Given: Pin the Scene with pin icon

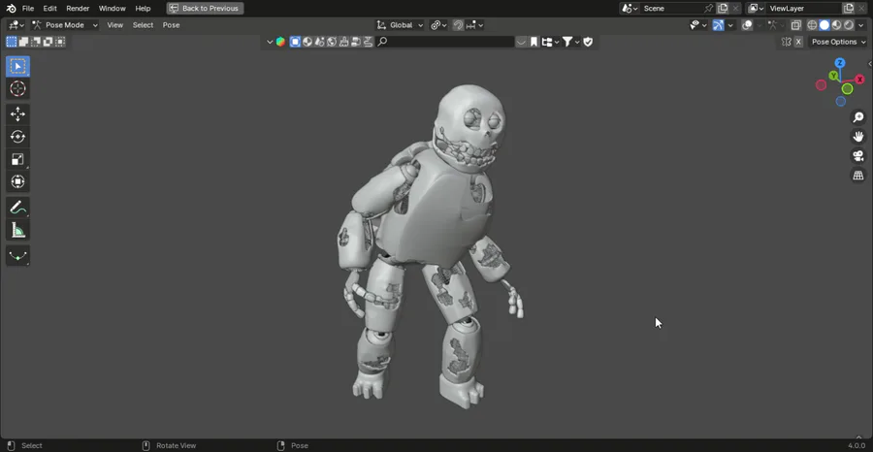Looking at the screenshot, I should click(708, 9).
